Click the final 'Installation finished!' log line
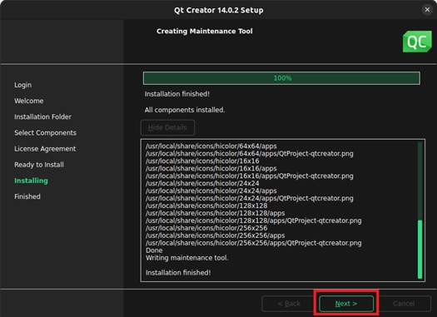The width and height of the screenshot is (437, 317). pos(178,273)
